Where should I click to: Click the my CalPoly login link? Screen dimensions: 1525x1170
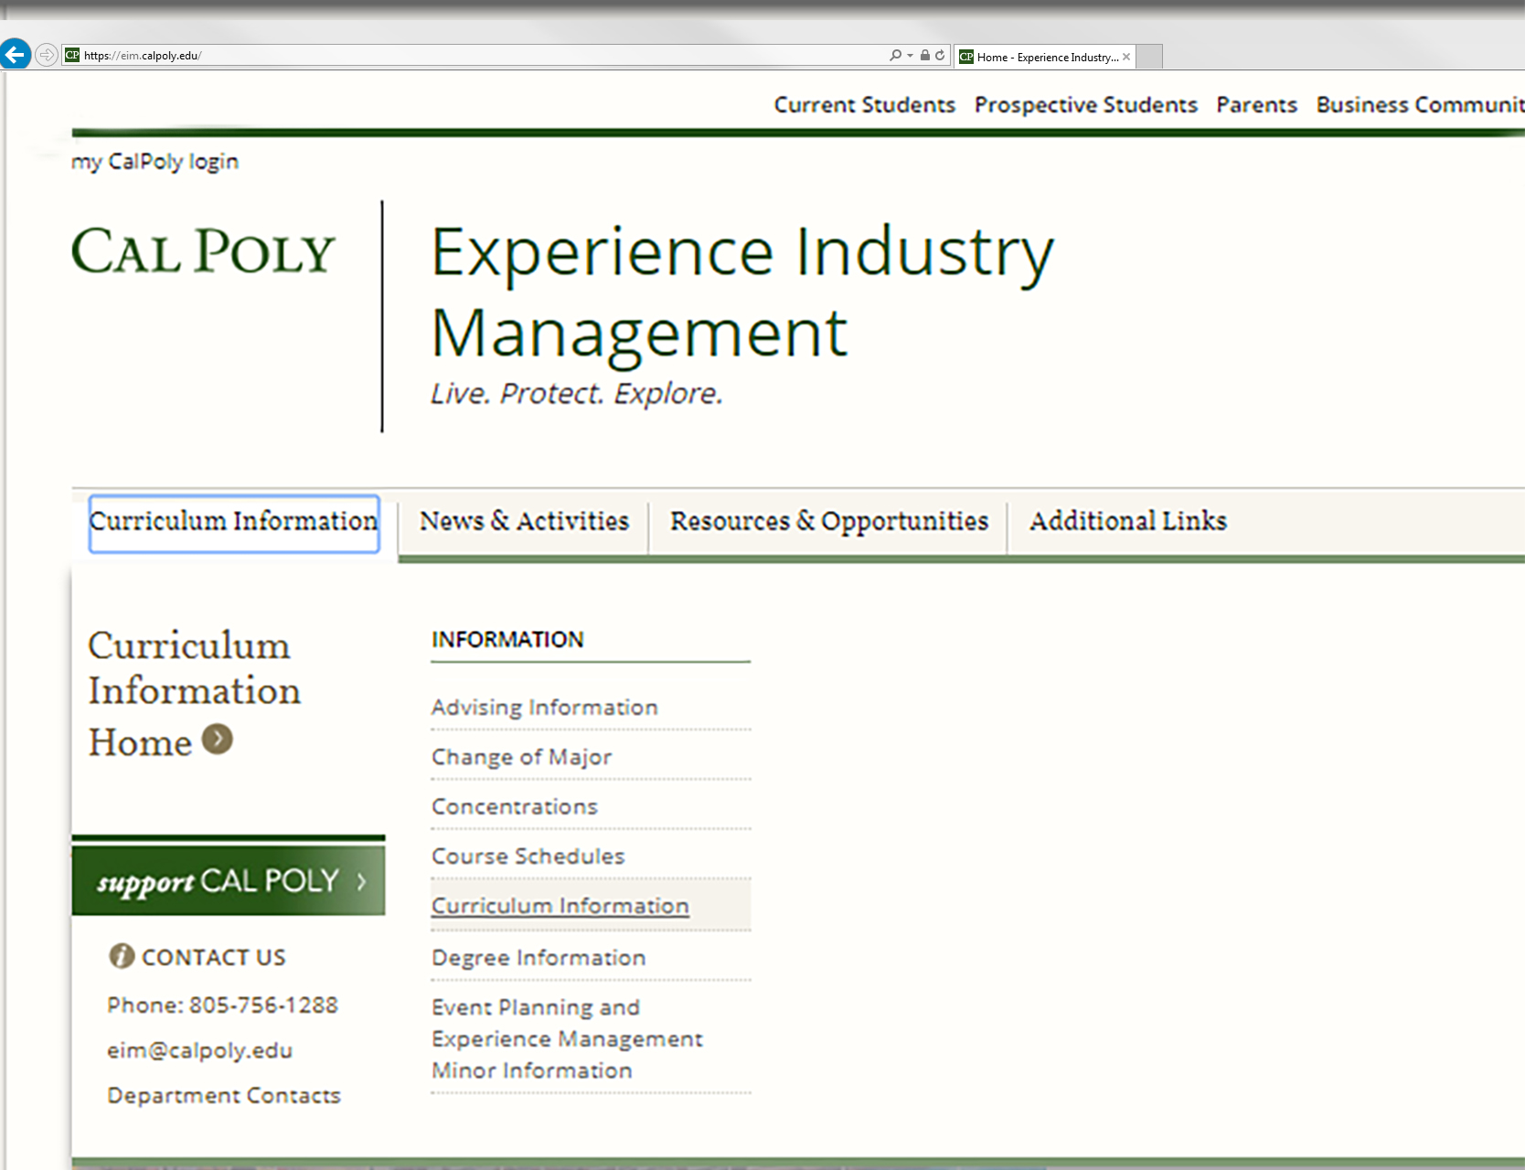155,162
